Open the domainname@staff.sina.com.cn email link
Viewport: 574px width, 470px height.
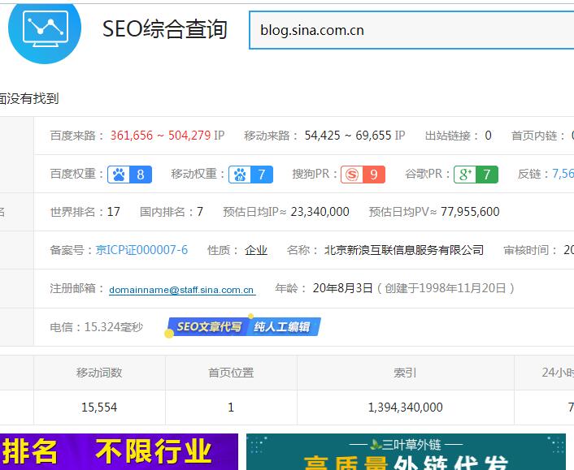(181, 290)
